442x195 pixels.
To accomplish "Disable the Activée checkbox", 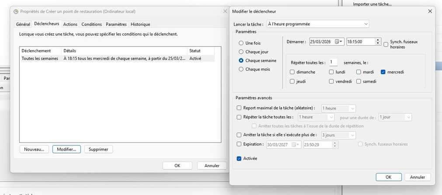I will coord(239,158).
